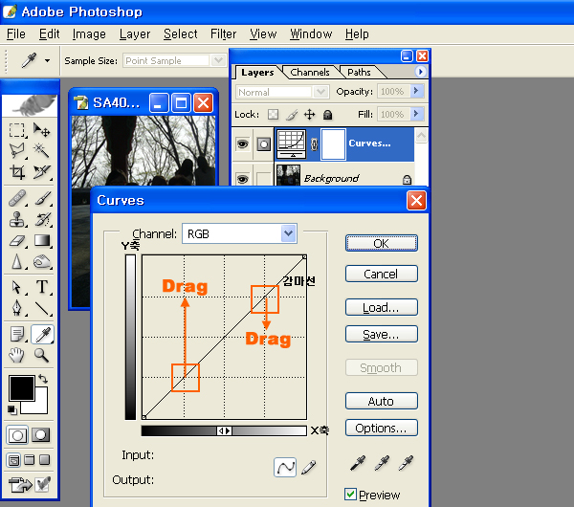The image size is (574, 507).
Task: Click Cancel in Curves dialog
Action: click(x=381, y=274)
